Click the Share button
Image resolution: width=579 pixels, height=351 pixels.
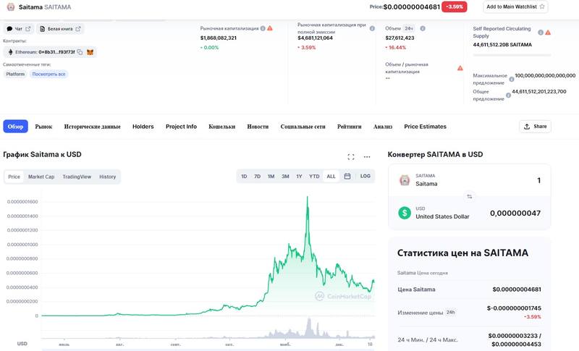click(535, 126)
